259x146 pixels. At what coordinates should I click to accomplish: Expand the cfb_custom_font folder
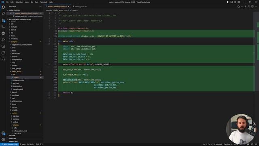(21, 131)
